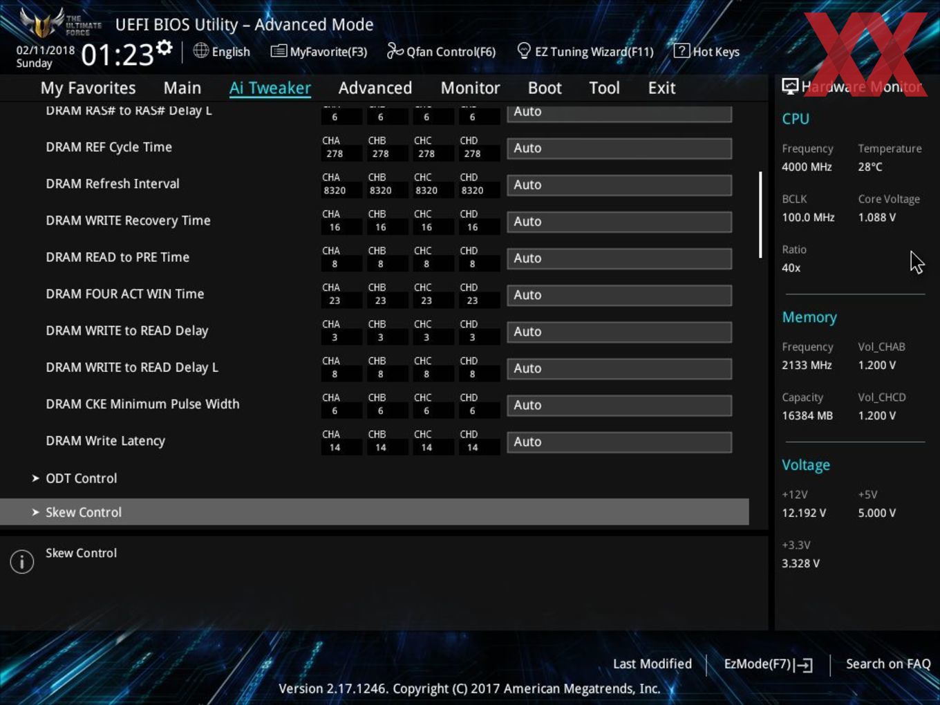Click the date 02/11/2018 Sunday
Viewport: 940px width, 705px height.
(x=46, y=57)
